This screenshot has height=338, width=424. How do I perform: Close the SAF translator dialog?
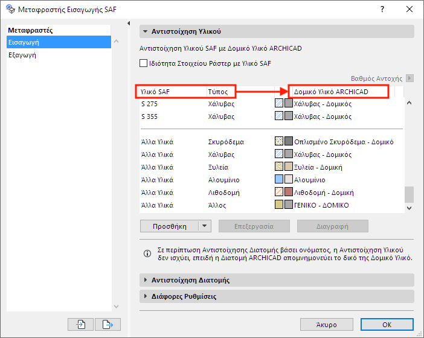(410, 9)
